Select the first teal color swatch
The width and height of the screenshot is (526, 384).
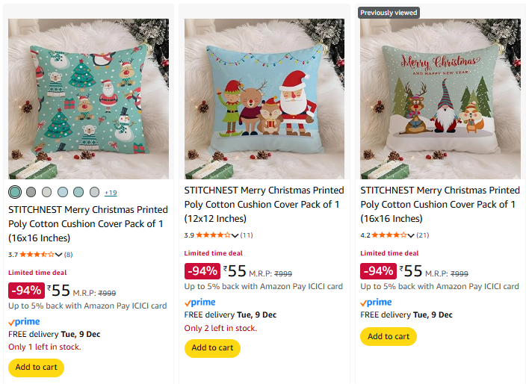click(x=15, y=192)
